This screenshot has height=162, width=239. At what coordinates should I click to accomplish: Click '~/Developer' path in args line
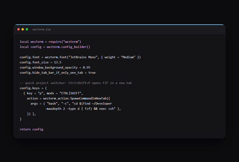click(x=102, y=104)
